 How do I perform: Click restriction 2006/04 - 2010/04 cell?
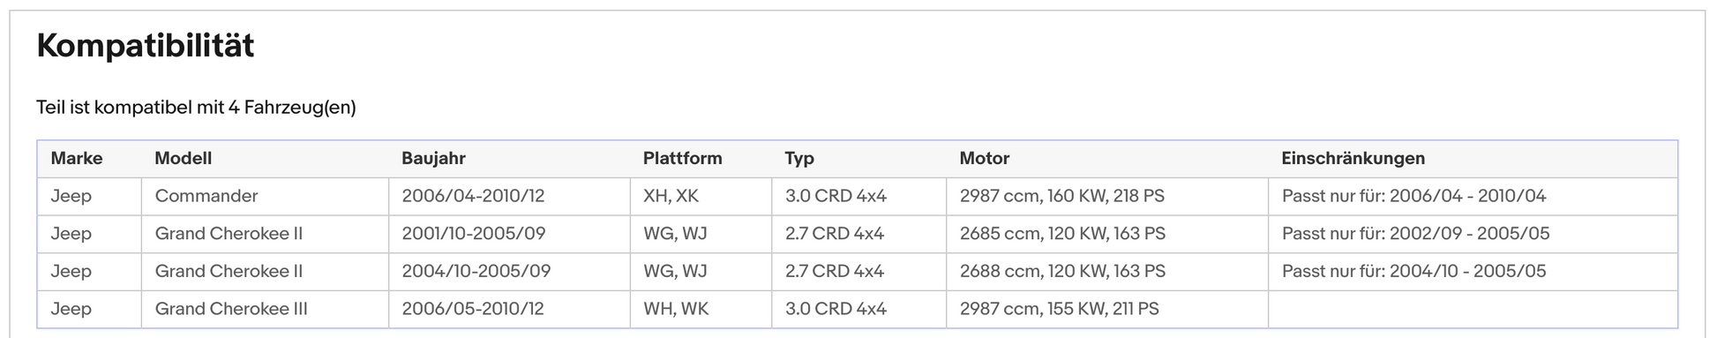pos(1473,196)
